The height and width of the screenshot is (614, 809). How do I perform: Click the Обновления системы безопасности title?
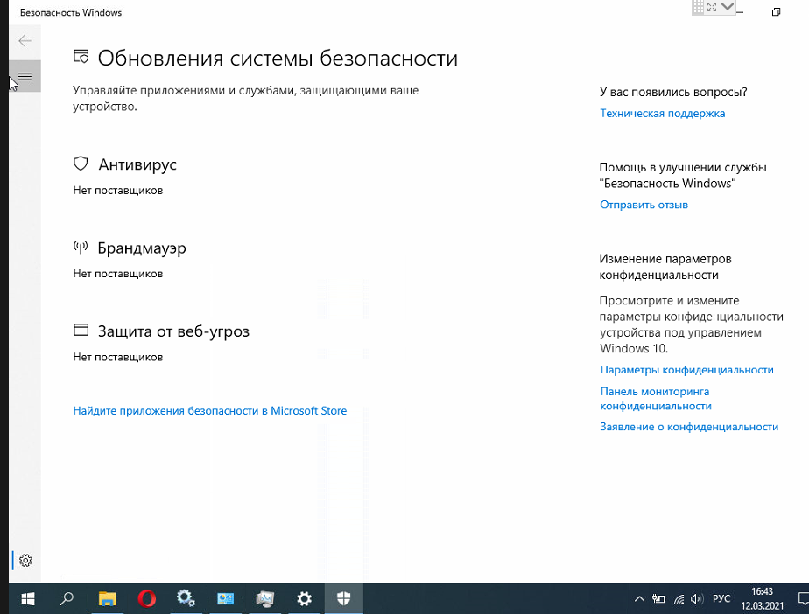(278, 59)
